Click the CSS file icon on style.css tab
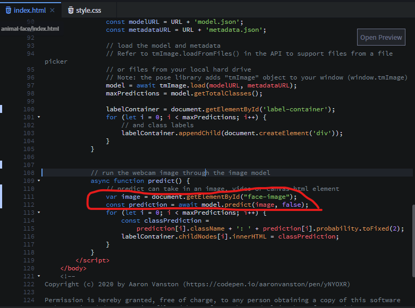415x308 pixels. pyautogui.click(x=71, y=10)
